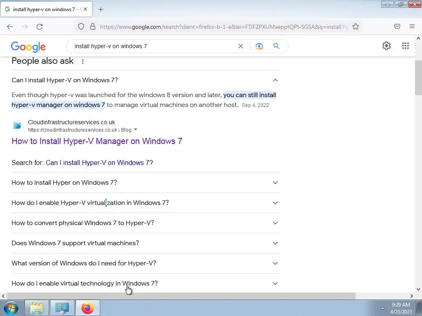This screenshot has width=422, height=316.
Task: Open a new tab with the plus button
Action: pyautogui.click(x=101, y=9)
